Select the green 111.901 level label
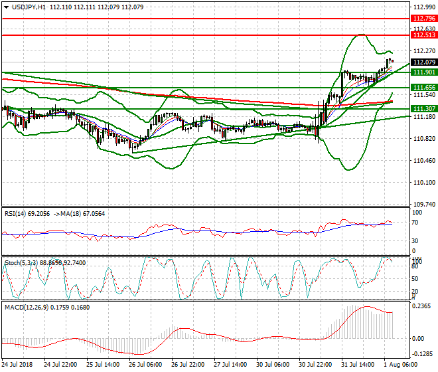This screenshot has width=438, height=372. pyautogui.click(x=423, y=72)
